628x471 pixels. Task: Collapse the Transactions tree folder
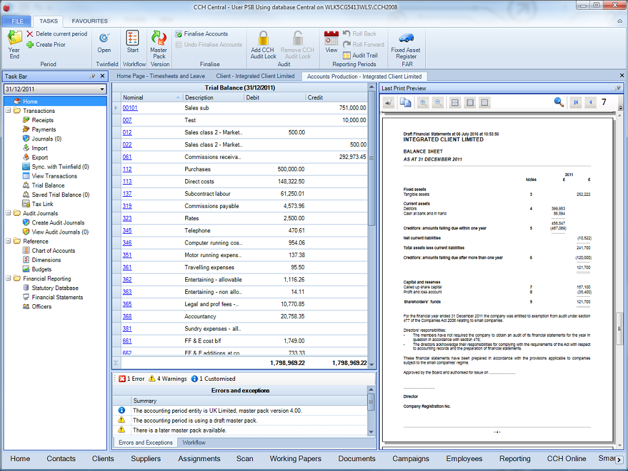[x=8, y=111]
